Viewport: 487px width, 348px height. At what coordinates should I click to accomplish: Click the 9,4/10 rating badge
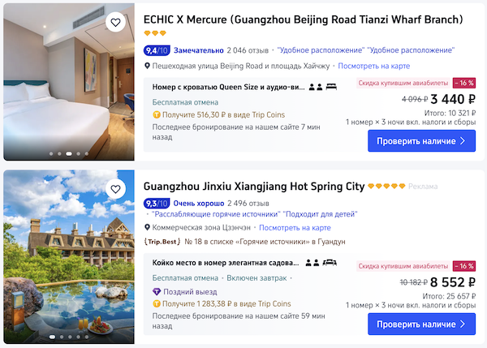coord(157,50)
